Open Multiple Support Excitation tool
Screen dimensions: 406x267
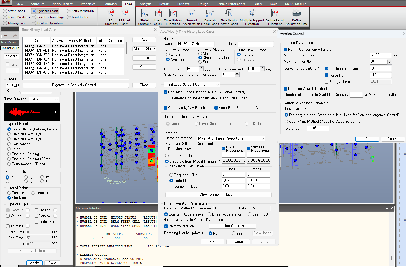[252, 17]
